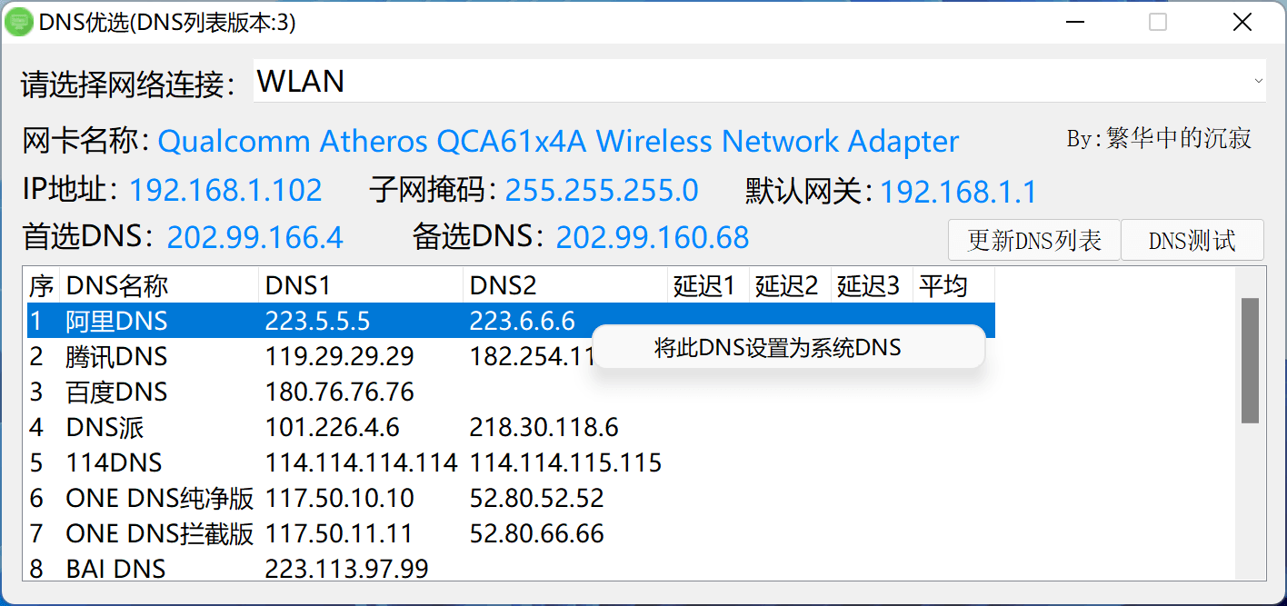Sort by the DNS名称 column header
This screenshot has height=606, width=1287.
point(158,286)
